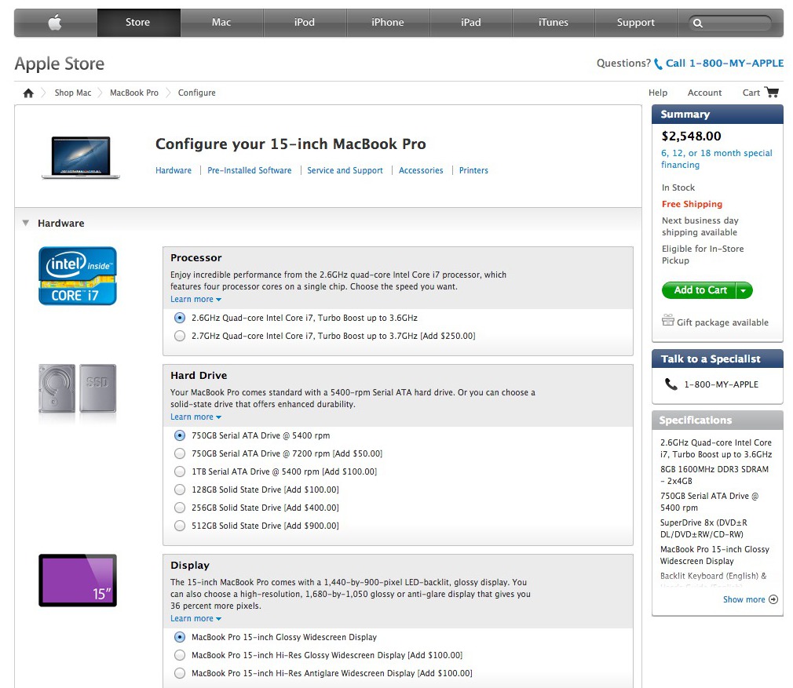Jump to Printers link

(473, 171)
